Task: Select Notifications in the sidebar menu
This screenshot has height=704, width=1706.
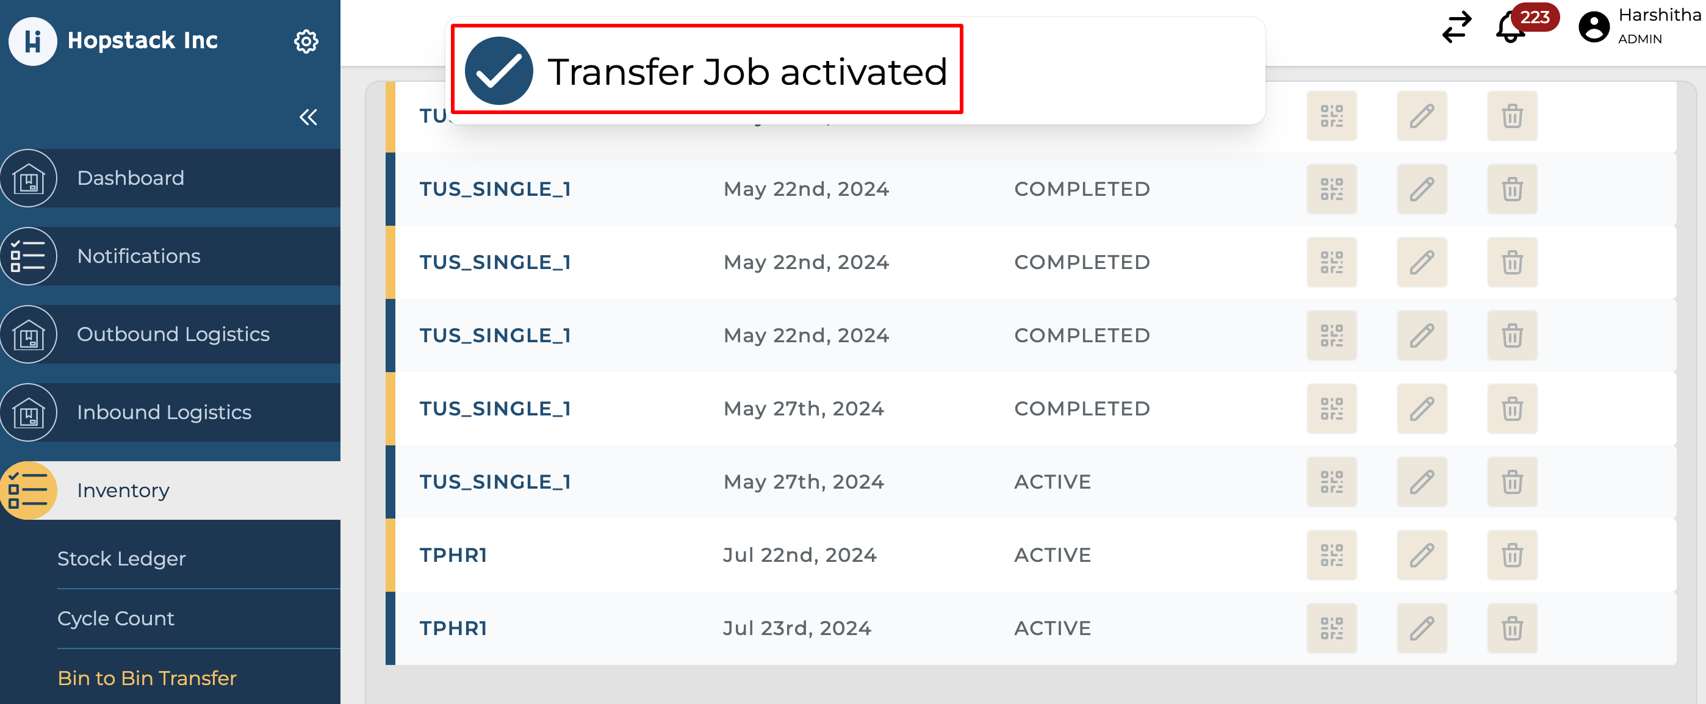Action: [139, 256]
